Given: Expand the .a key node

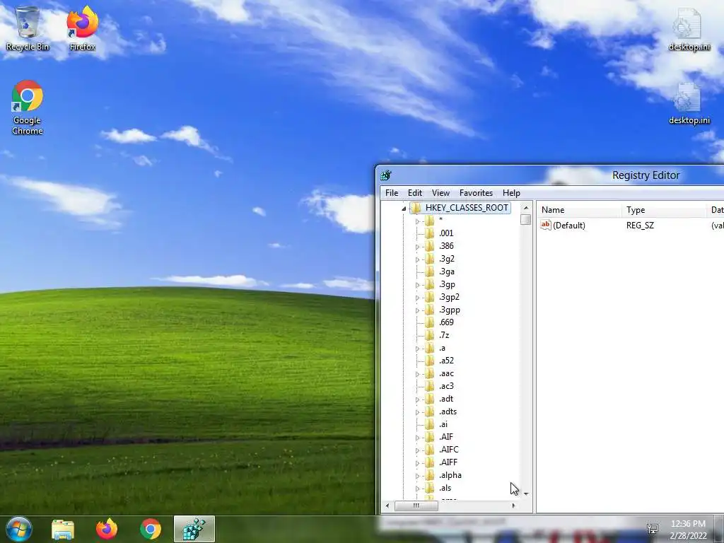Looking at the screenshot, I should 417,349.
